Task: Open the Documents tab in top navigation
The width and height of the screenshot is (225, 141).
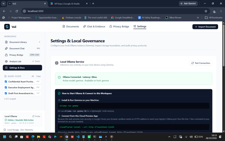Action: tap(71, 27)
